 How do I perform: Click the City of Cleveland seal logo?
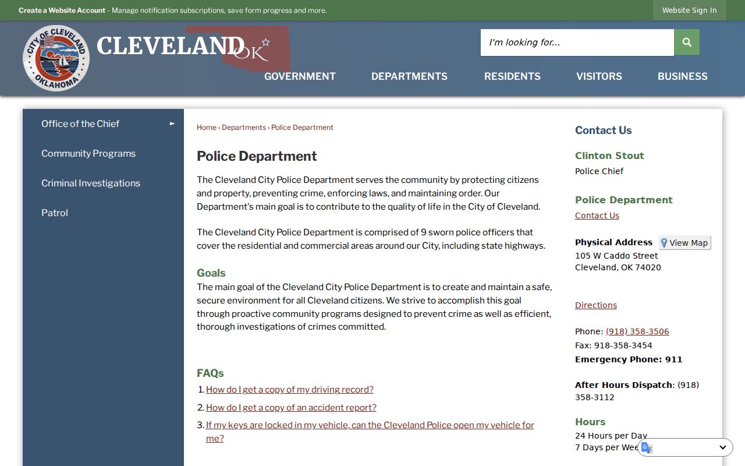tap(56, 58)
